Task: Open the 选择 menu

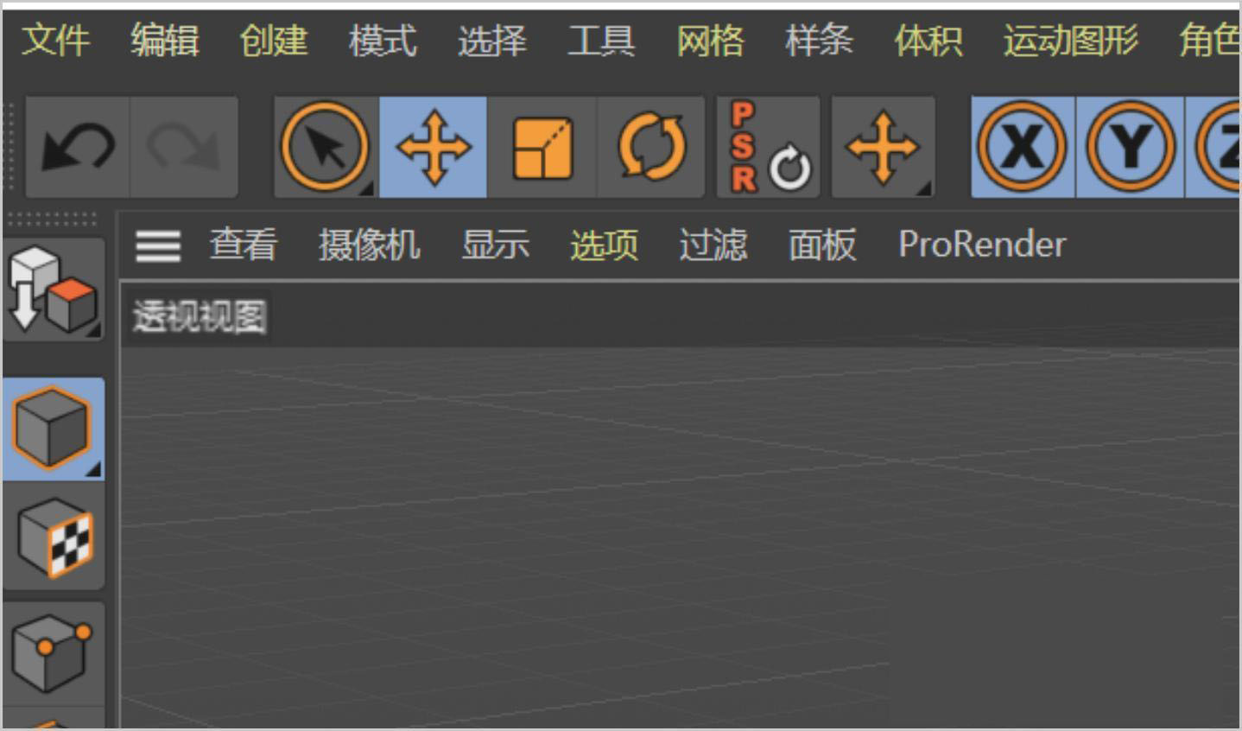Action: coord(491,40)
